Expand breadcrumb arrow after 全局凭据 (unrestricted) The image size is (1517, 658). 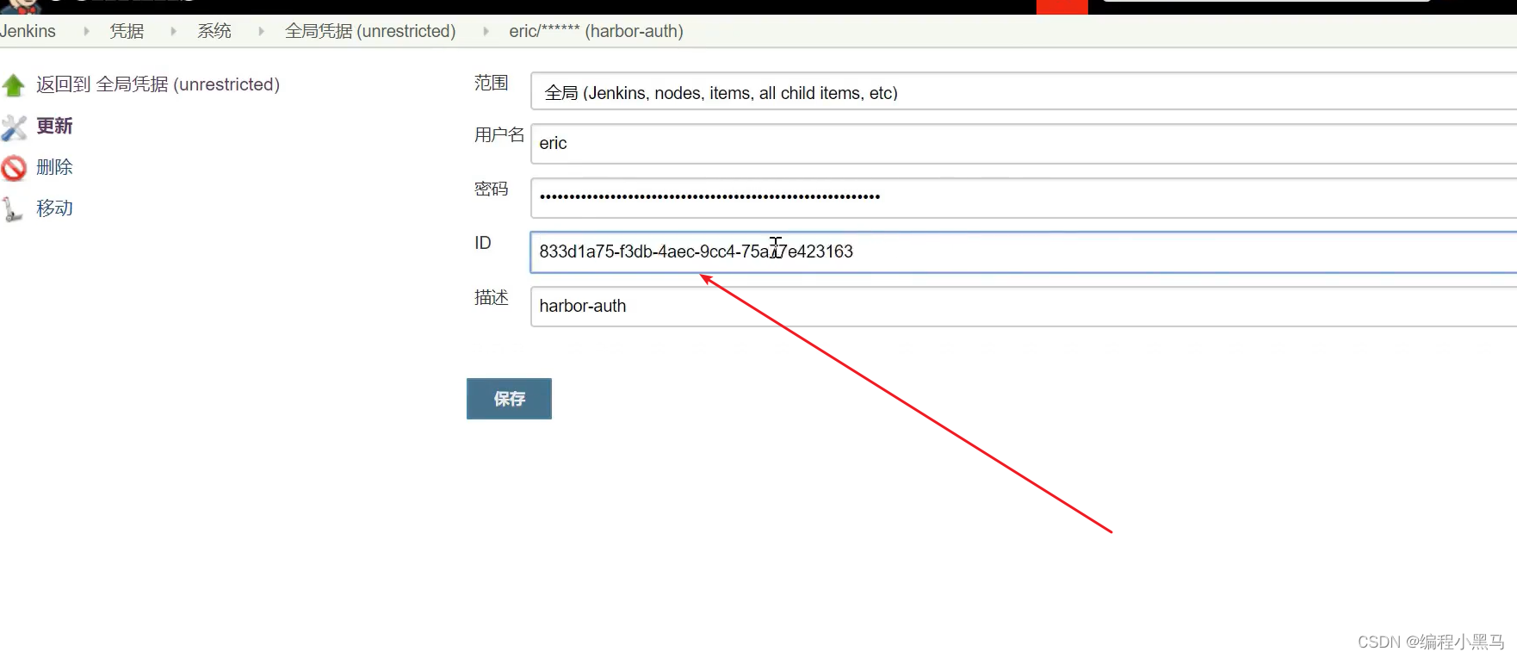click(486, 31)
